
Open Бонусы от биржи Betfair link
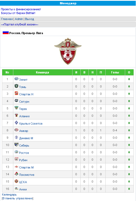(x=18, y=13)
